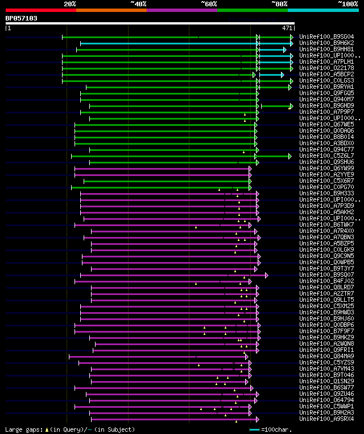This screenshot has height=434, width=364.
Task: Pick the UniRef100_Q9SHU6 subject name
Action: click(326, 162)
